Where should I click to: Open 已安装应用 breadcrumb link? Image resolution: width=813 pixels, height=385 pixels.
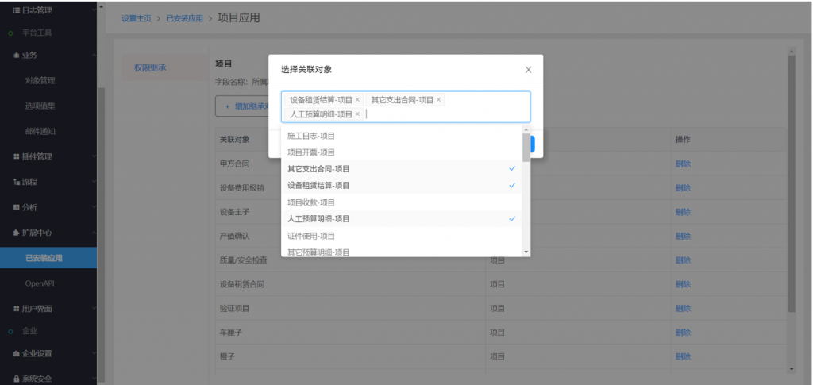(x=184, y=18)
